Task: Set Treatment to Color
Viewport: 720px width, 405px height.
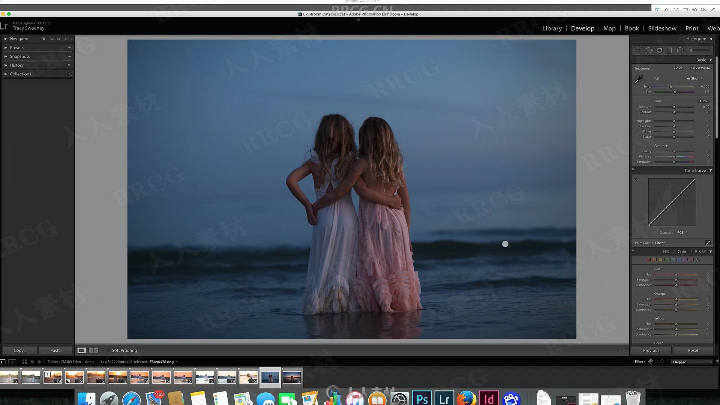Action: tap(678, 68)
